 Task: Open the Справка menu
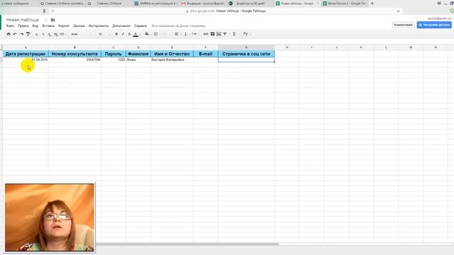point(140,25)
